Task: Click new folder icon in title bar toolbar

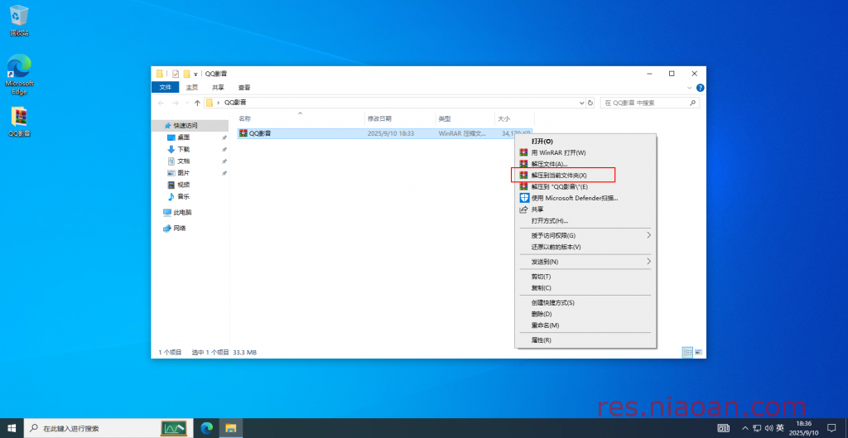Action: [186, 74]
